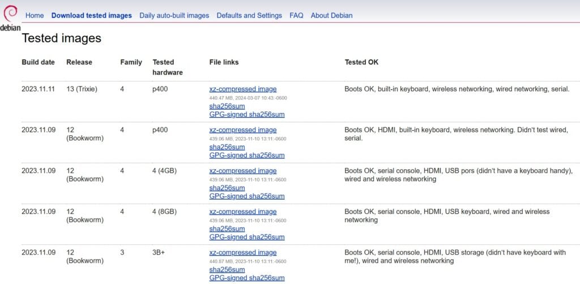Open GPG-signed sha256sum for Bookworm p400
The image size is (580, 284).
coord(247,155)
